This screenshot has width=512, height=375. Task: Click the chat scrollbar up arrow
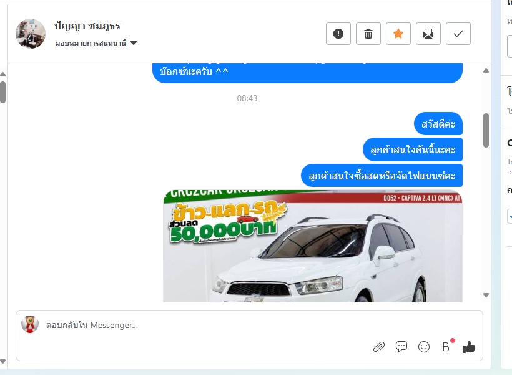point(486,71)
